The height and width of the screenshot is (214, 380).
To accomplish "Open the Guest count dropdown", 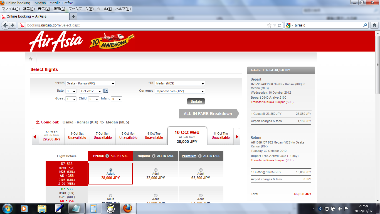I will [x=71, y=99].
